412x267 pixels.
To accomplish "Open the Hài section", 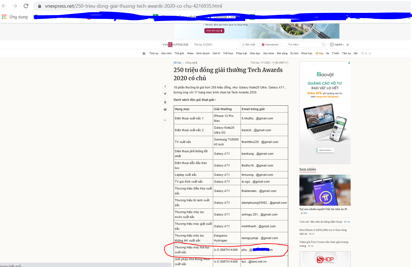I will [x=356, y=53].
